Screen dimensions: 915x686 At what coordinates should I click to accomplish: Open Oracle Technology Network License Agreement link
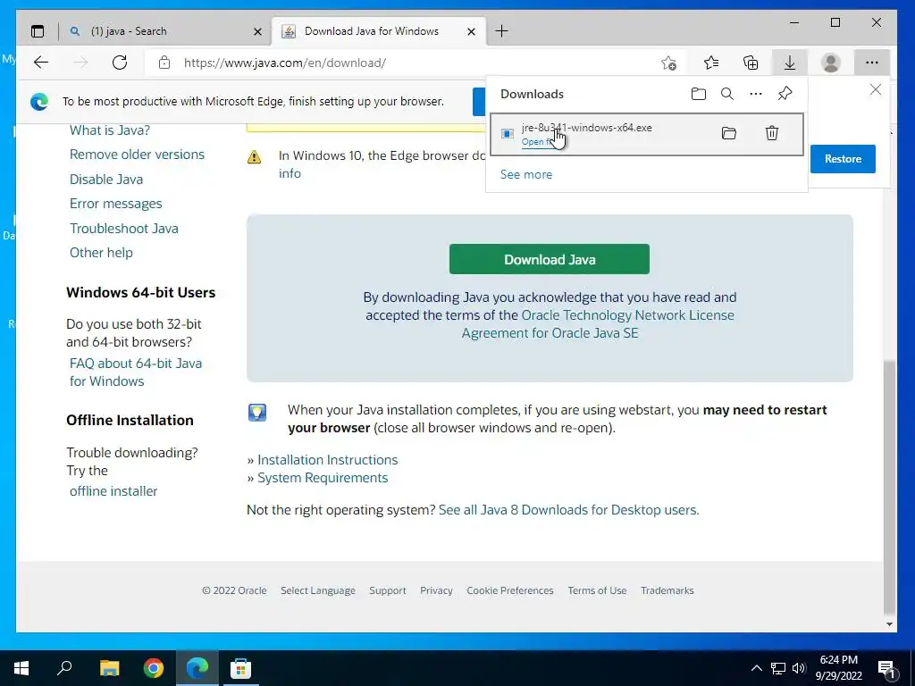[598, 324]
